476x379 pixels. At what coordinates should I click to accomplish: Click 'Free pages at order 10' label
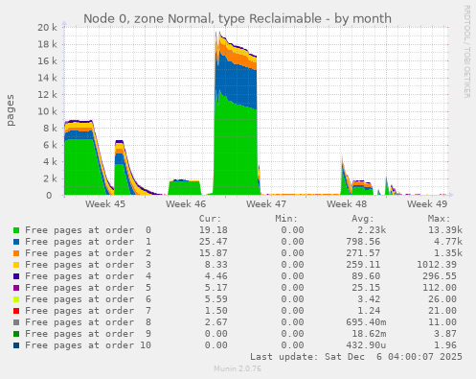[88, 345]
